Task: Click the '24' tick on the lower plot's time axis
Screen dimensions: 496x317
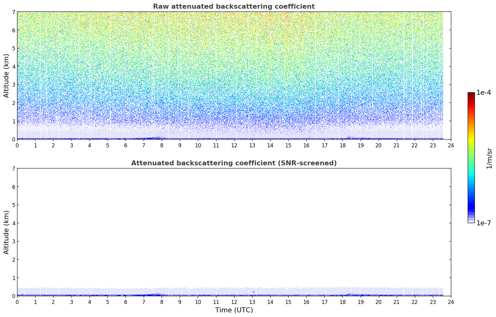Action: (451, 302)
